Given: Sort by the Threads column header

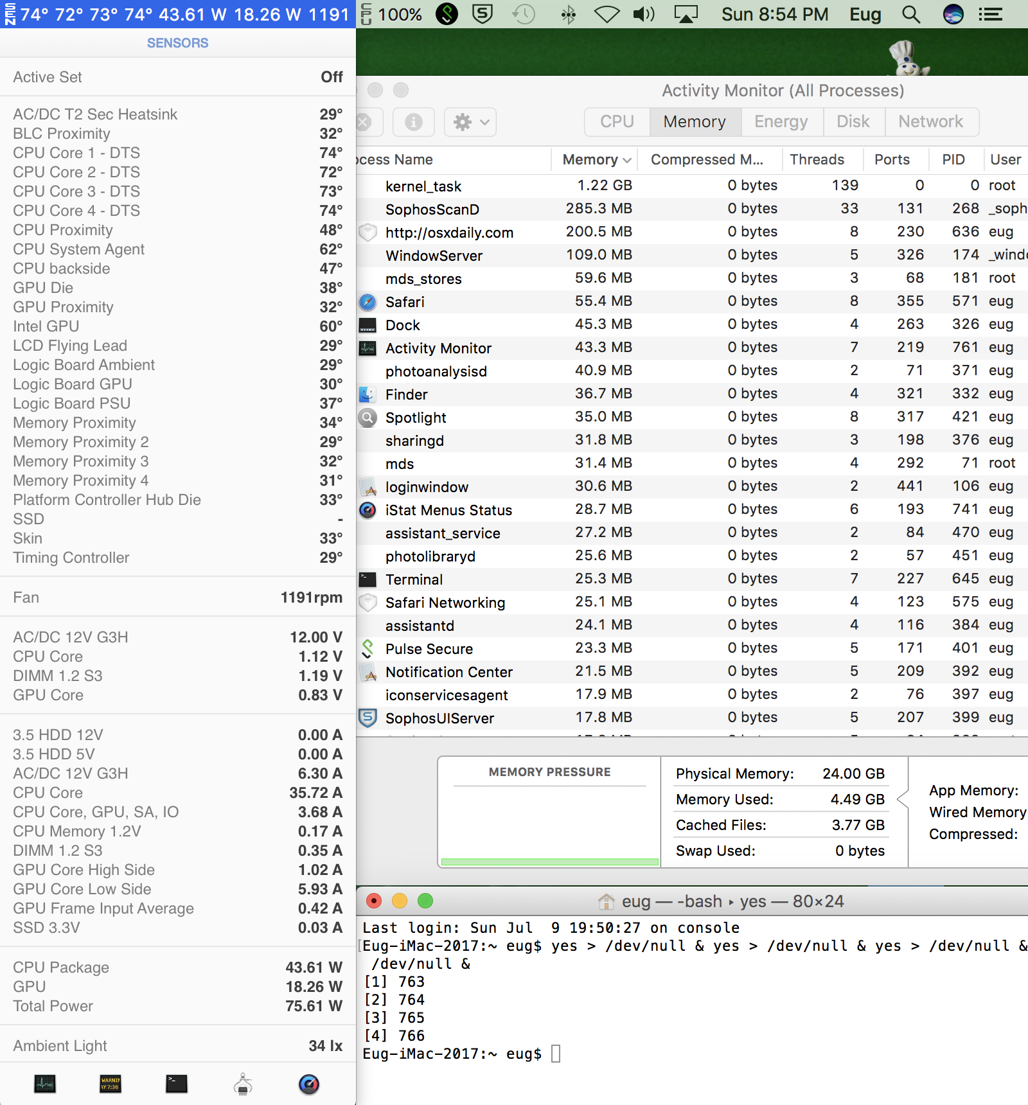Looking at the screenshot, I should (822, 159).
